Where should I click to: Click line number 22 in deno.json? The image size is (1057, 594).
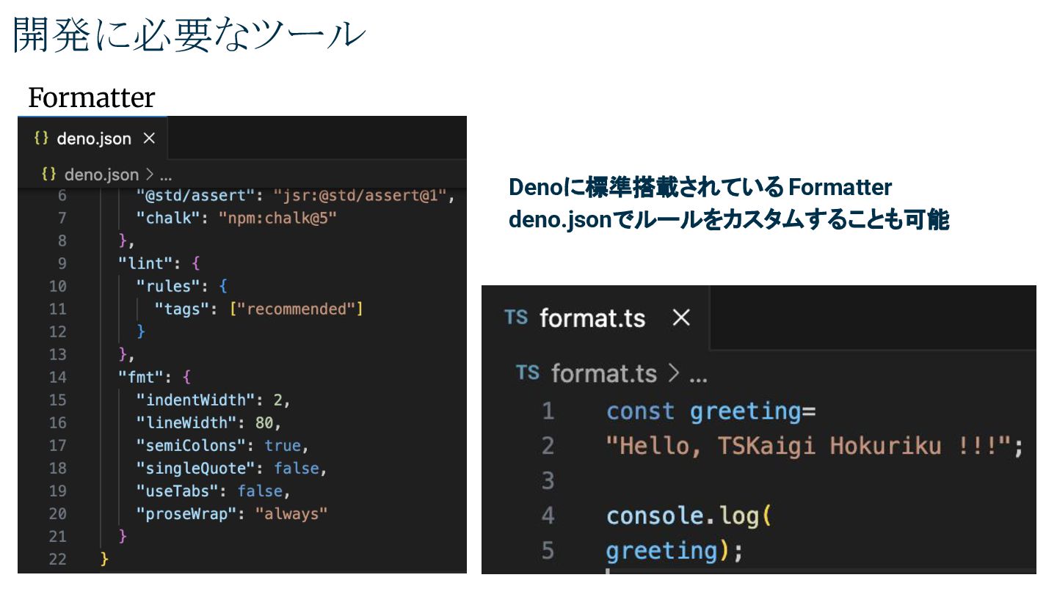tap(57, 559)
